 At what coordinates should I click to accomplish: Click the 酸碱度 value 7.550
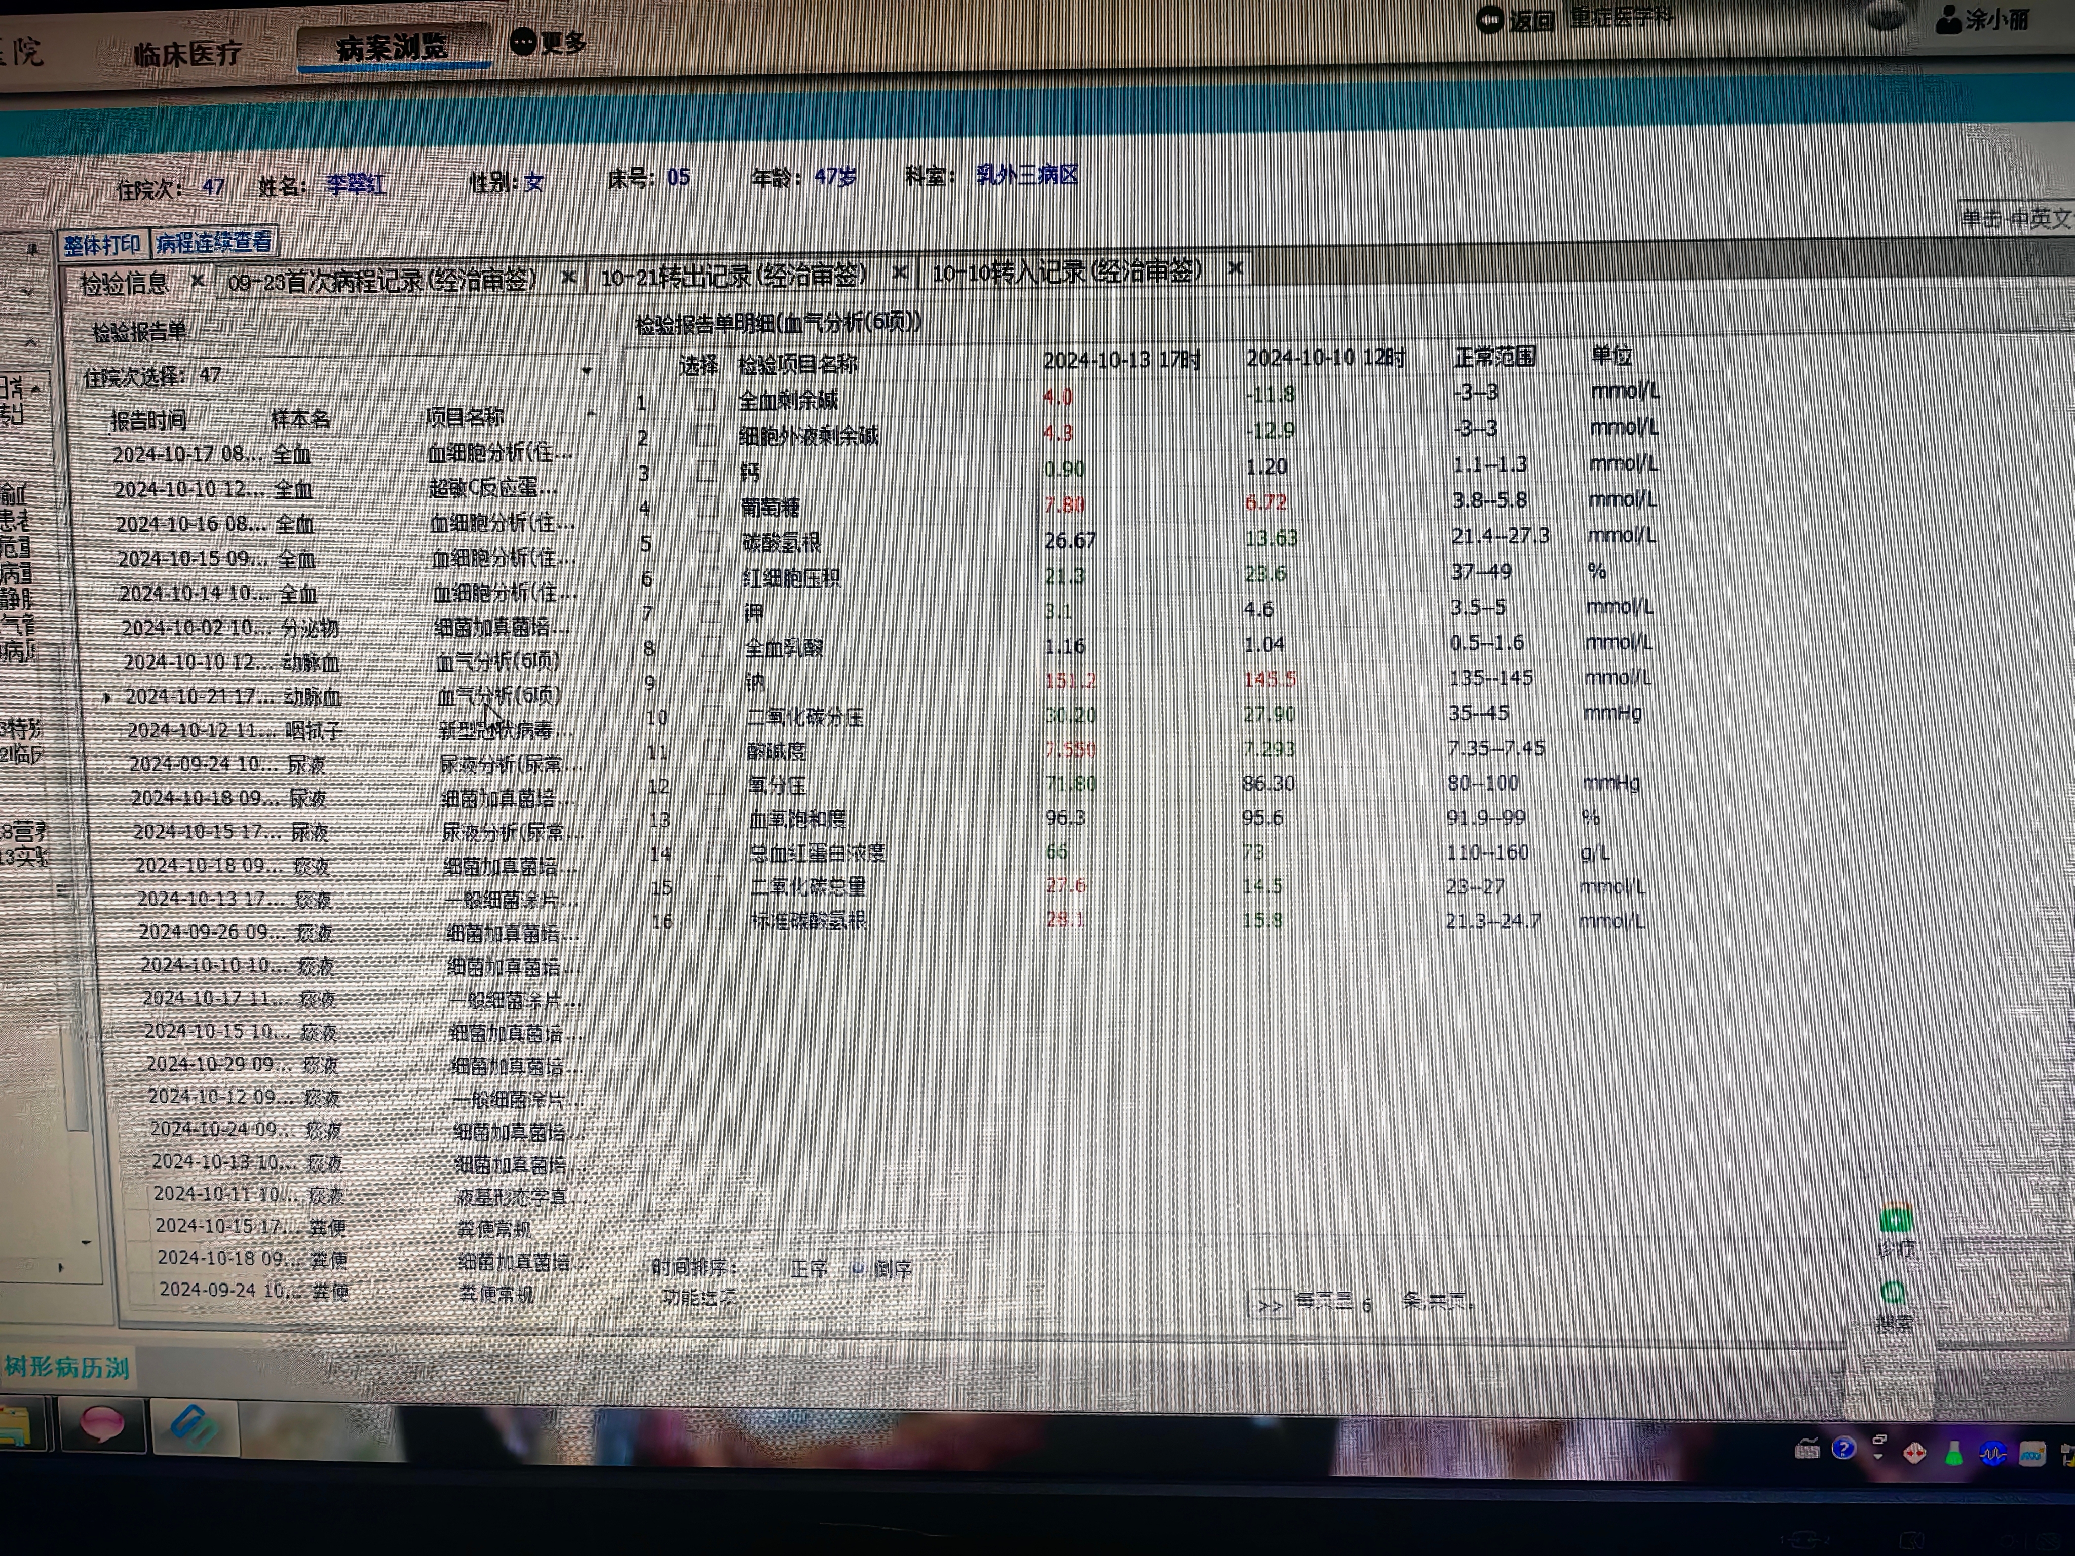[x=1069, y=750]
